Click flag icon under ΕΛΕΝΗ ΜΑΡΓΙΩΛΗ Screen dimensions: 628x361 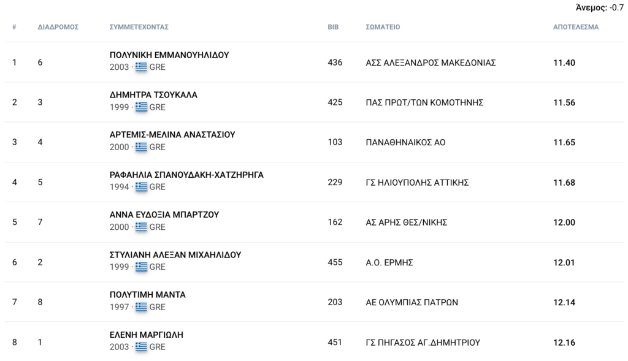pos(141,347)
